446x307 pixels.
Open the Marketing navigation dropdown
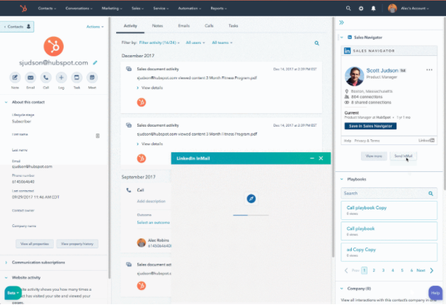coord(112,8)
